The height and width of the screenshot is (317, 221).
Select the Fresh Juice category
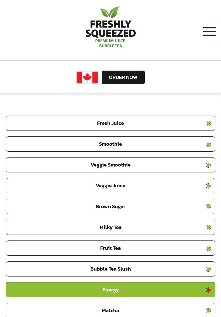click(x=110, y=123)
